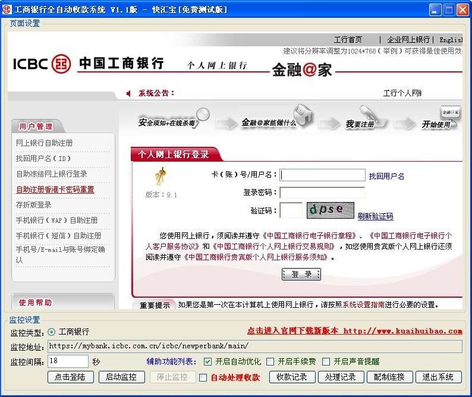Click the 点击登陆 button
Image resolution: width=472 pixels, height=397 pixels.
tap(71, 377)
